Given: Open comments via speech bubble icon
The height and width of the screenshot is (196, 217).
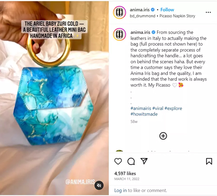Looking at the screenshot, I should click(x=131, y=161).
